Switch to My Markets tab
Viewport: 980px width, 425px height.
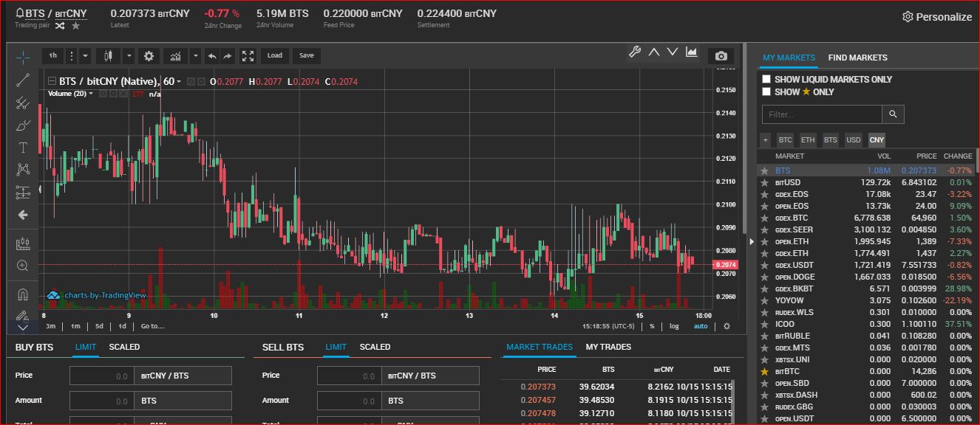789,58
